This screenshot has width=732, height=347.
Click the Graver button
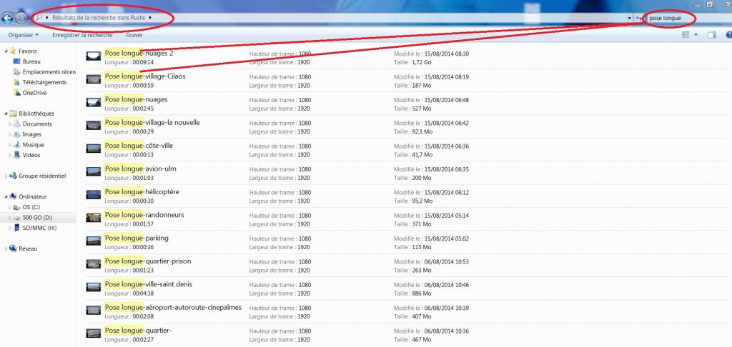[x=134, y=35]
